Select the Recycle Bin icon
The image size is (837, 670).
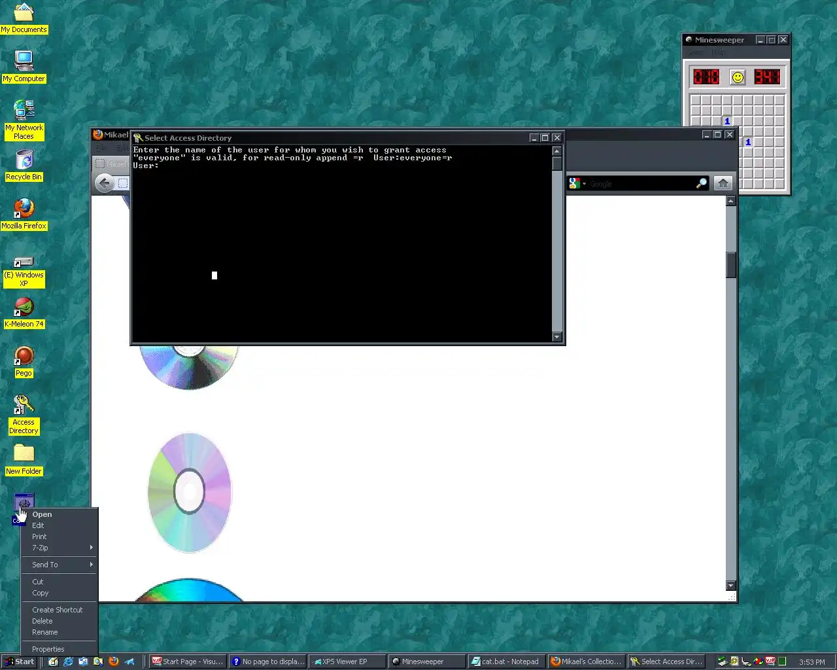point(24,166)
